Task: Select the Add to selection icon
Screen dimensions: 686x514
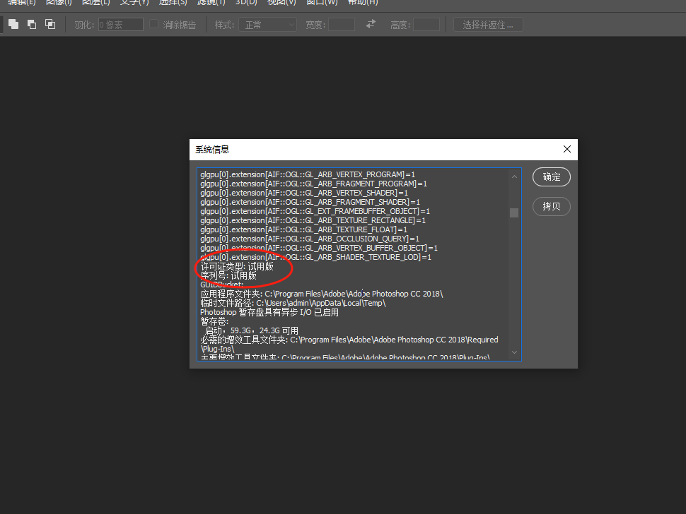Action: pyautogui.click(x=13, y=25)
